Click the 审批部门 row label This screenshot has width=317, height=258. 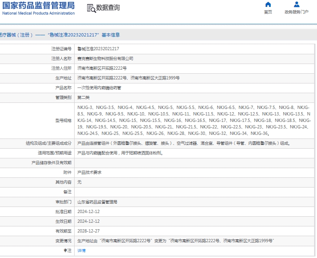click(63, 202)
